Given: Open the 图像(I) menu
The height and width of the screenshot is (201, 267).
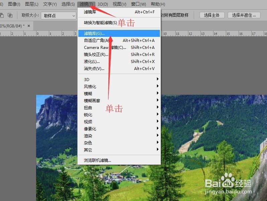Looking at the screenshot, I should tap(14, 4).
